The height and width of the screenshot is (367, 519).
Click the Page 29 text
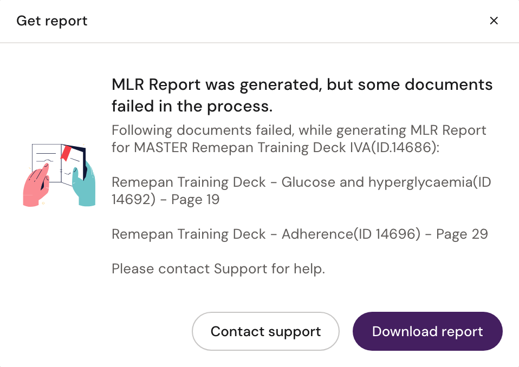[462, 234]
